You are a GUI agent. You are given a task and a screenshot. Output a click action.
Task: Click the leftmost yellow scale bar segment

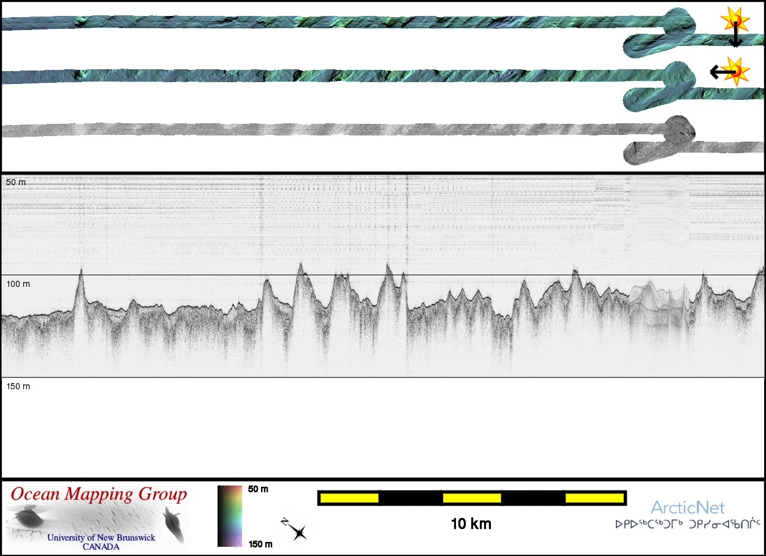coord(349,498)
